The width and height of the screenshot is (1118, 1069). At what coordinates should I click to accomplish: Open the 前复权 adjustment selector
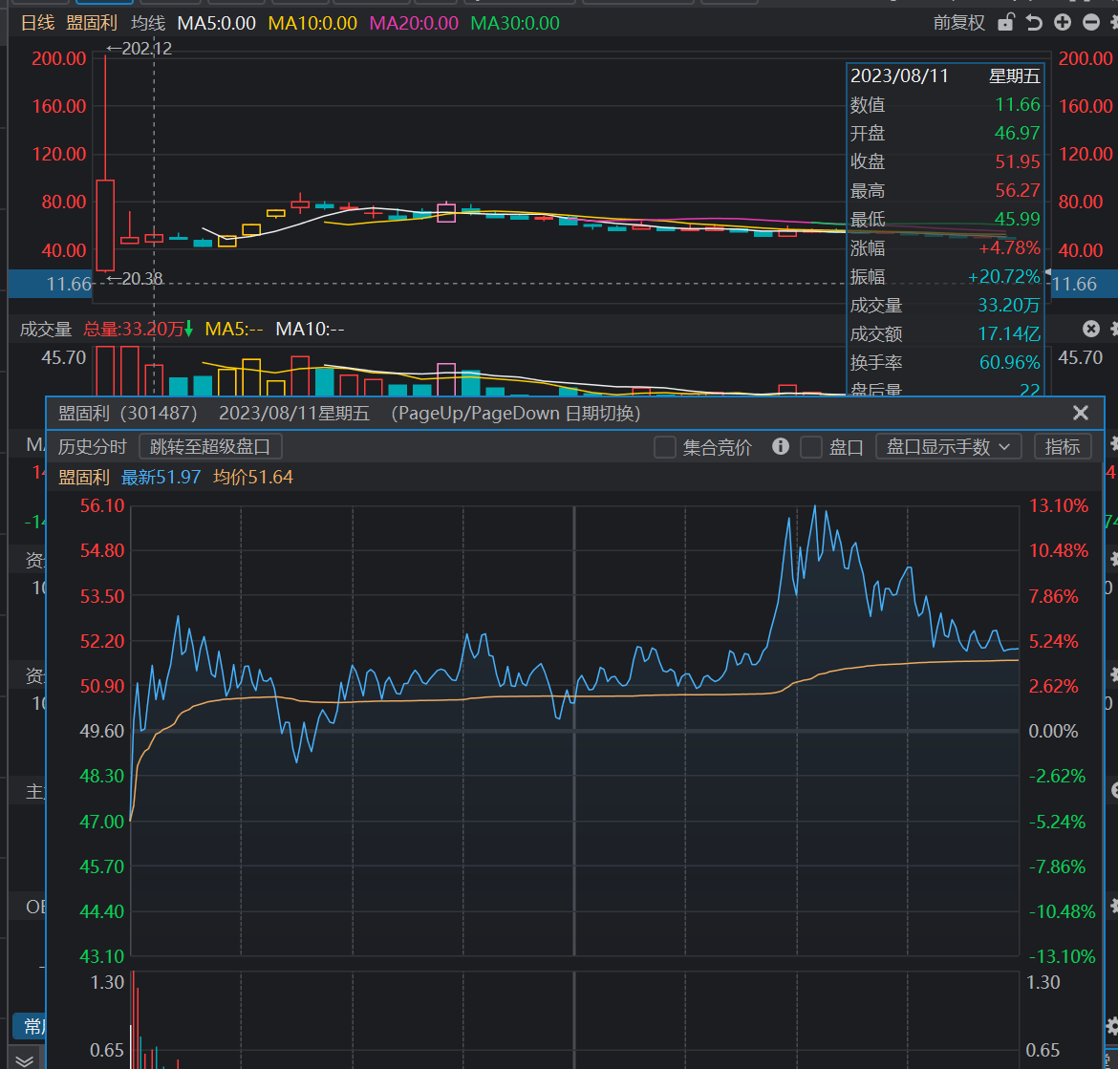point(959,23)
